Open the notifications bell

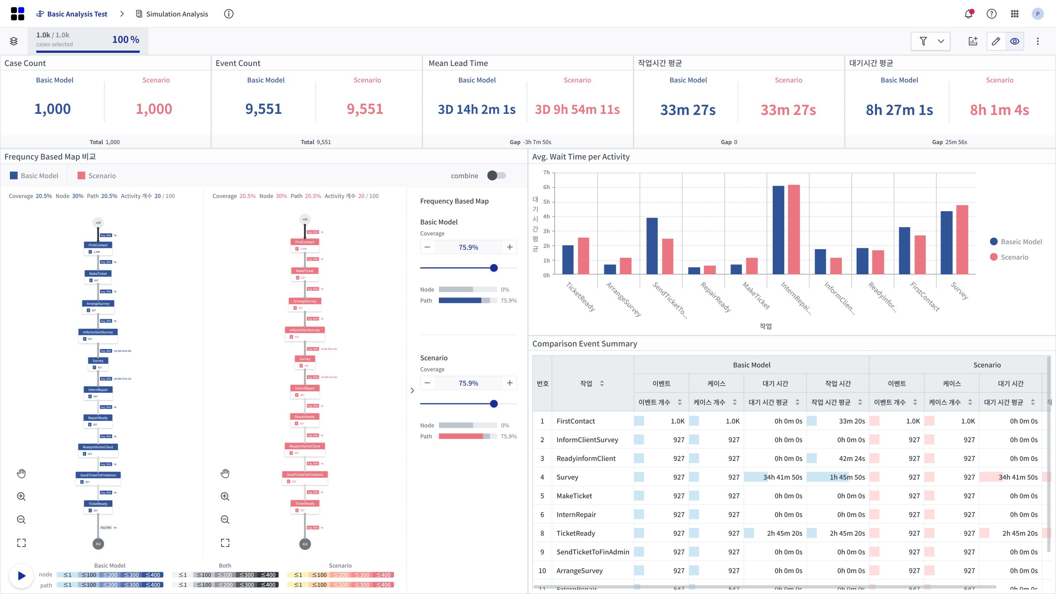(969, 14)
